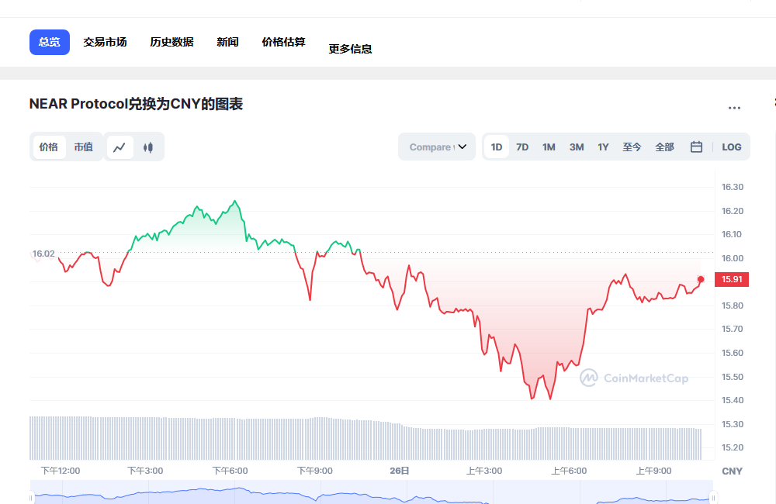Screen dimensions: 776x504
Task: Open the three-dot chart options menu
Action: tap(734, 108)
